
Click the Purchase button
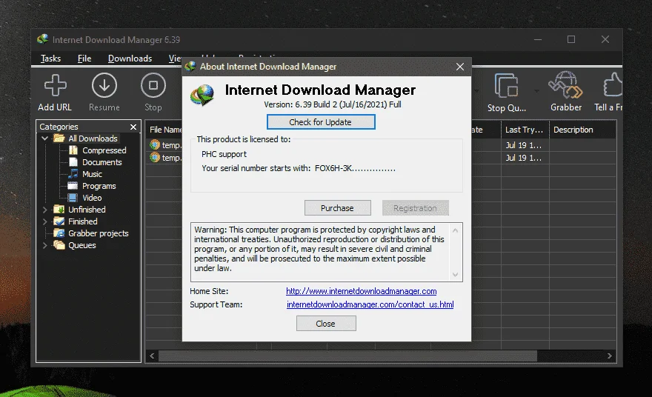(337, 208)
